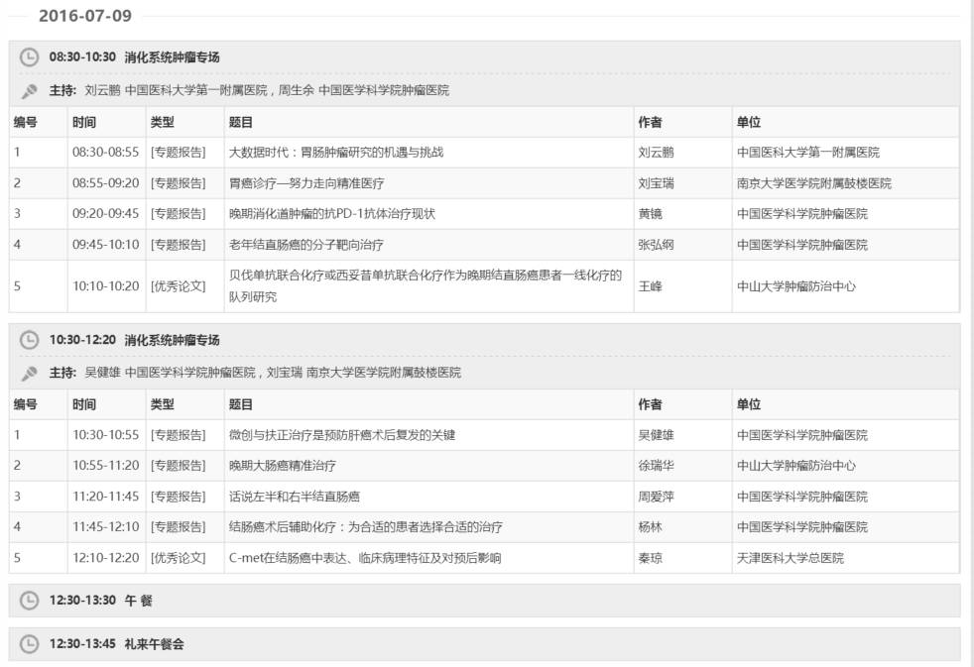Select author 张弘纲

pyautogui.click(x=656, y=245)
